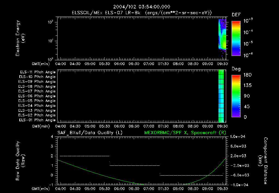
Task: Click the Raw Data Quality (Raw) axis label
Action: tap(20, 161)
